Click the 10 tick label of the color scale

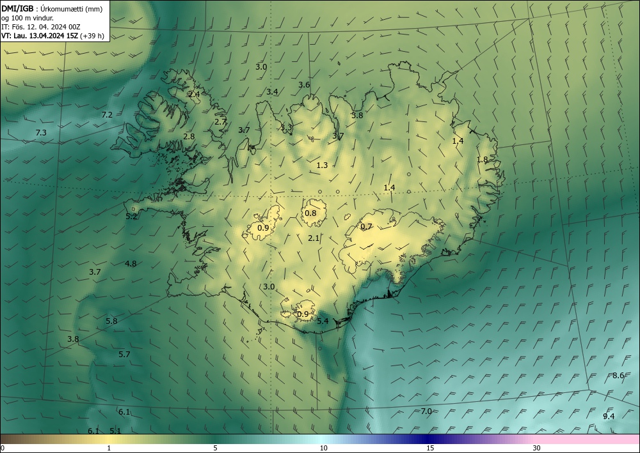(324, 449)
